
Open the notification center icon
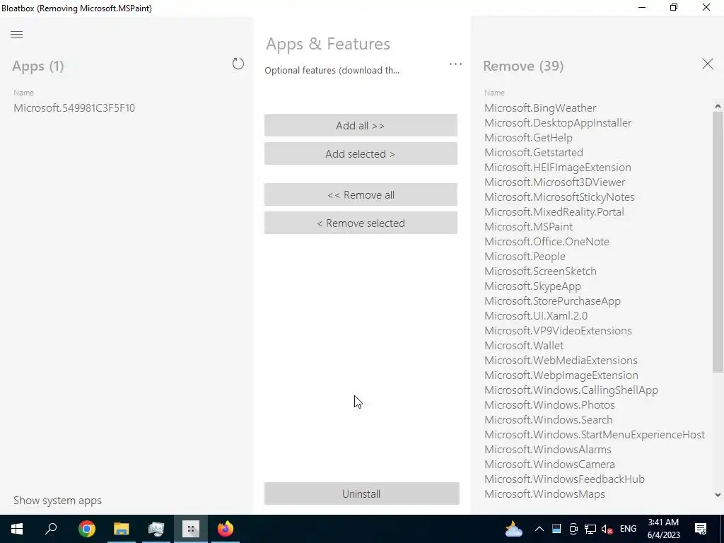click(x=701, y=529)
